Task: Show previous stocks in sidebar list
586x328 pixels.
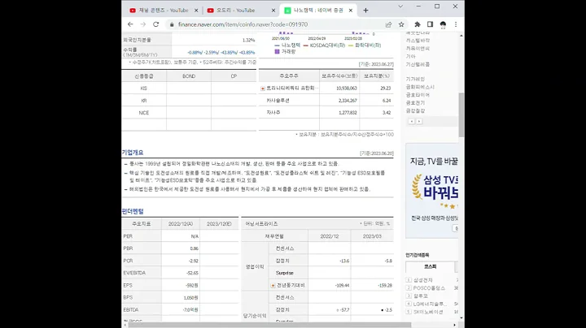Action: [412, 122]
